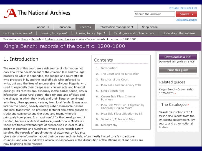Click the 1. Introduction heading
This screenshot has height=151, width=202.
click(x=21, y=59)
